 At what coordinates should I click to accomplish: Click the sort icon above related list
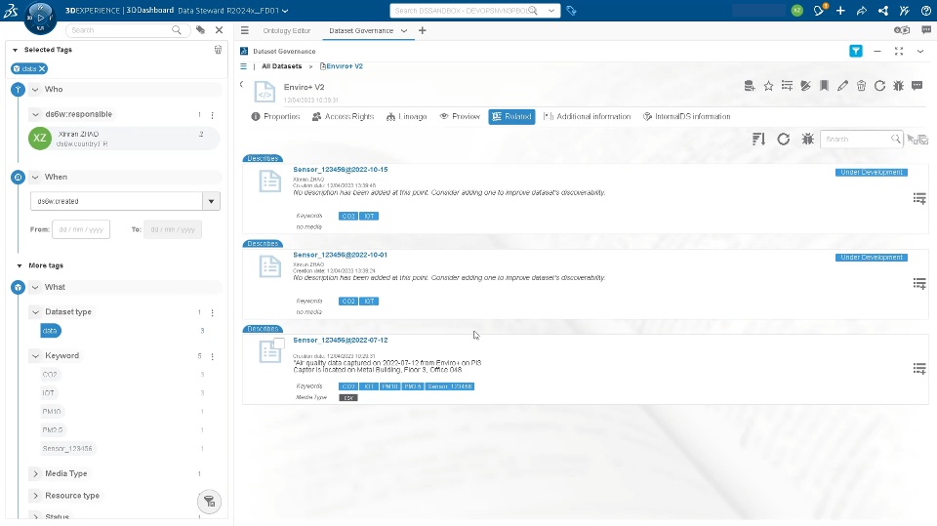(x=759, y=140)
